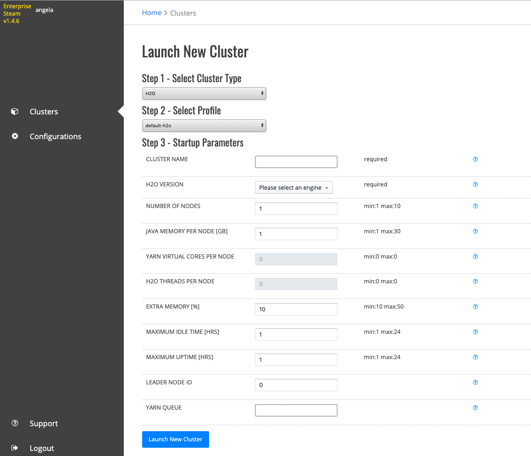This screenshot has width=531, height=456.
Task: Focus the Cluster Name input field
Action: pos(296,162)
